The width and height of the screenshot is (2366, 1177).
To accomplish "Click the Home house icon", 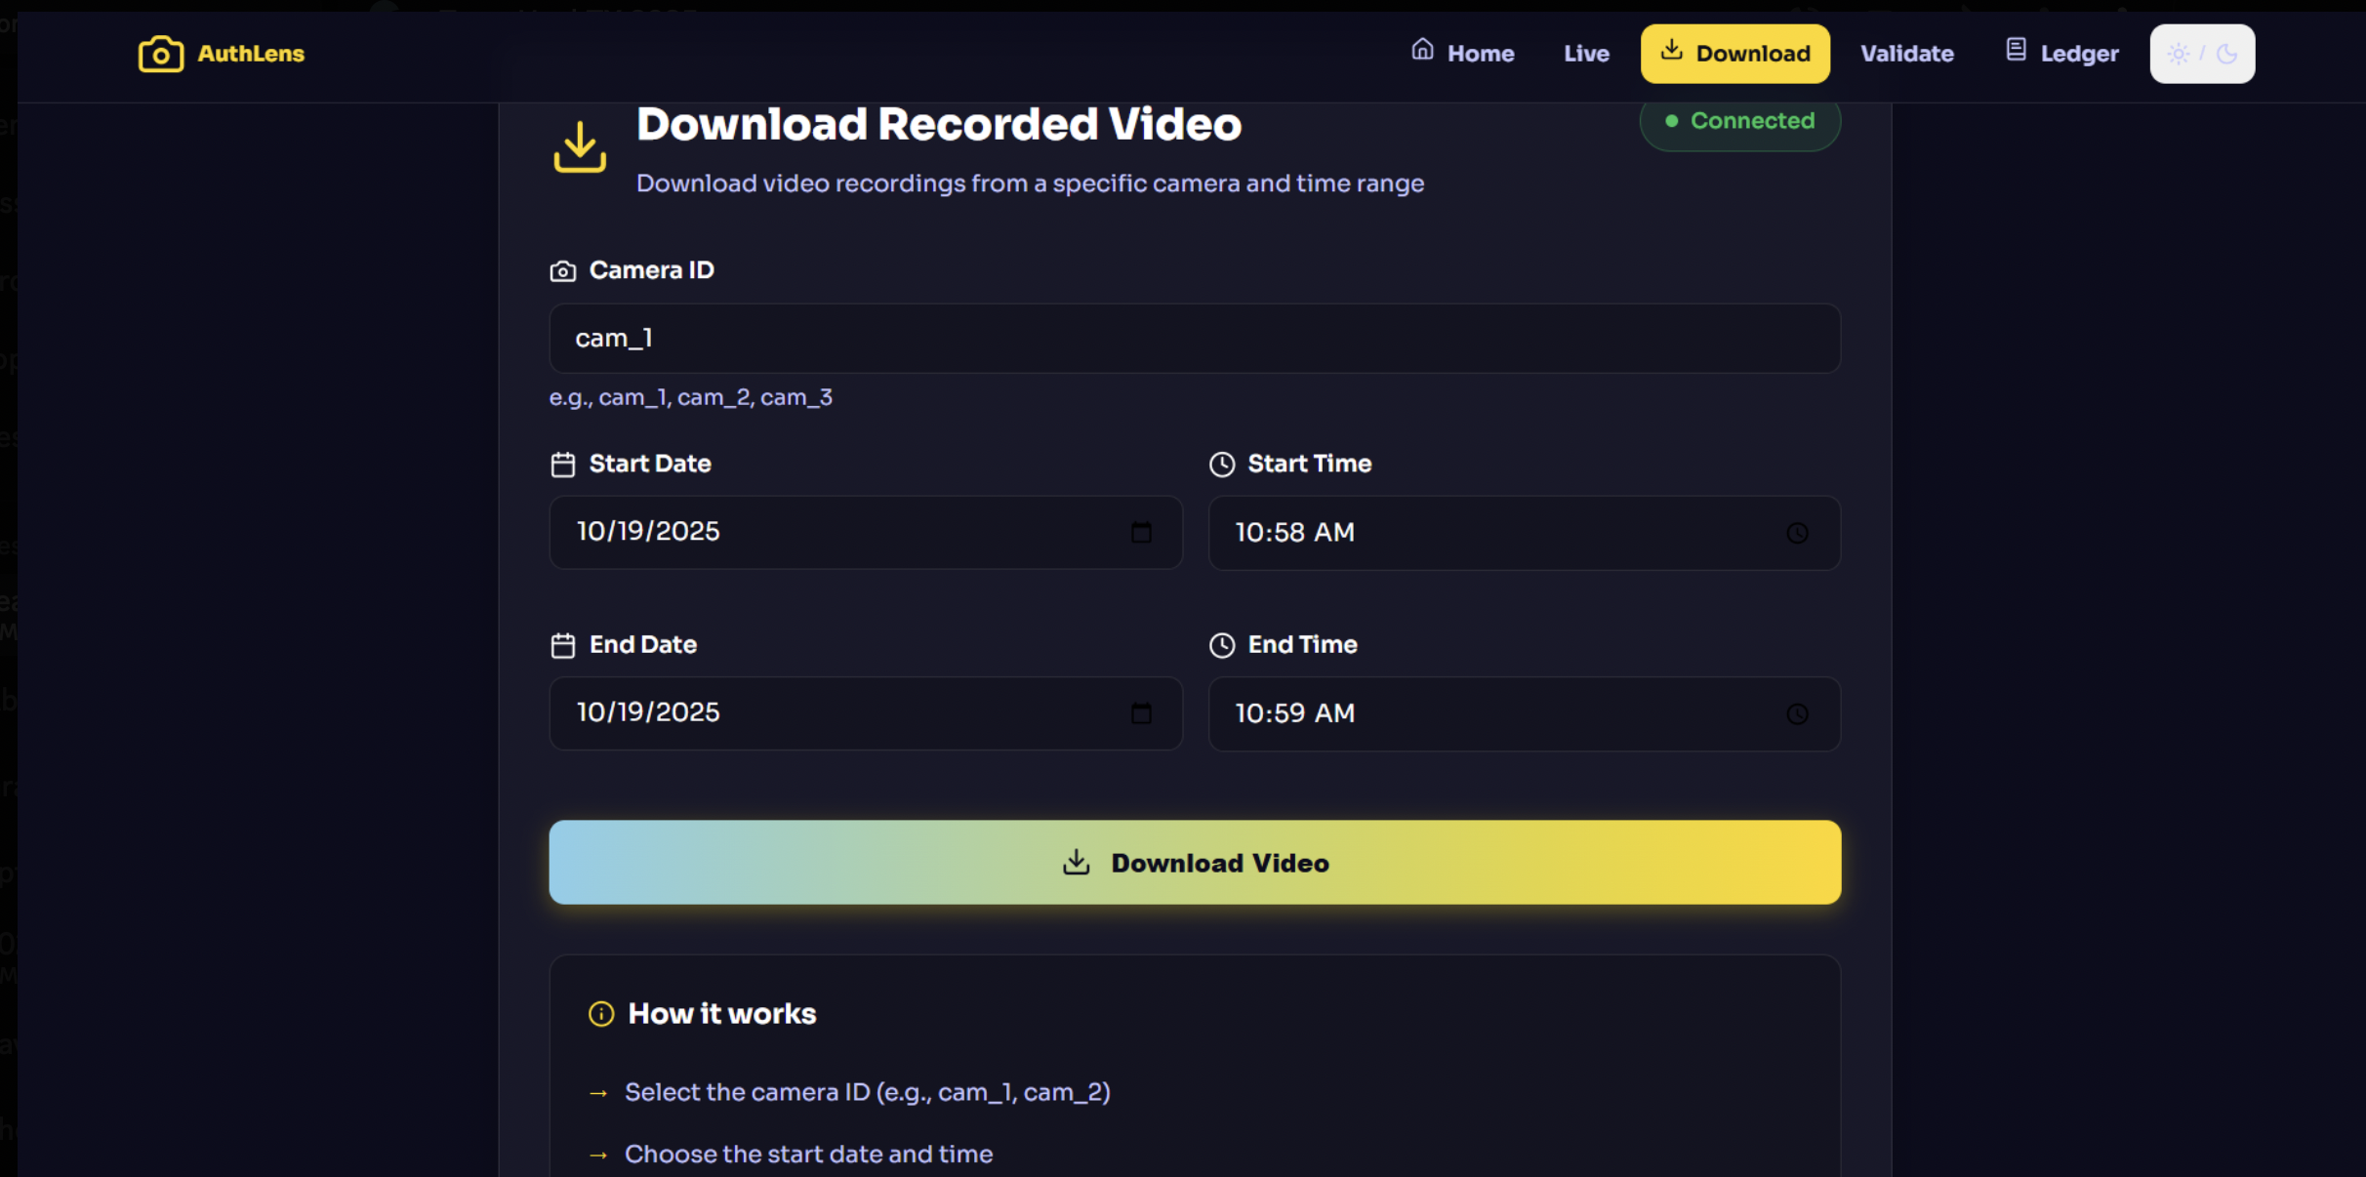I will click(1422, 50).
